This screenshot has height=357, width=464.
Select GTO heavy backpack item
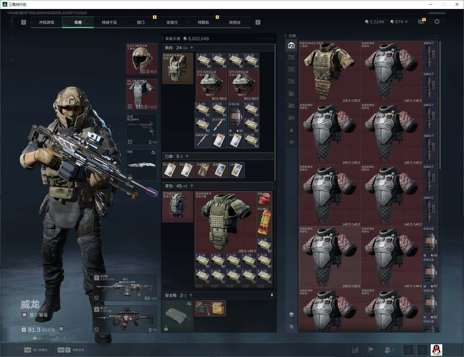pyautogui.click(x=178, y=207)
